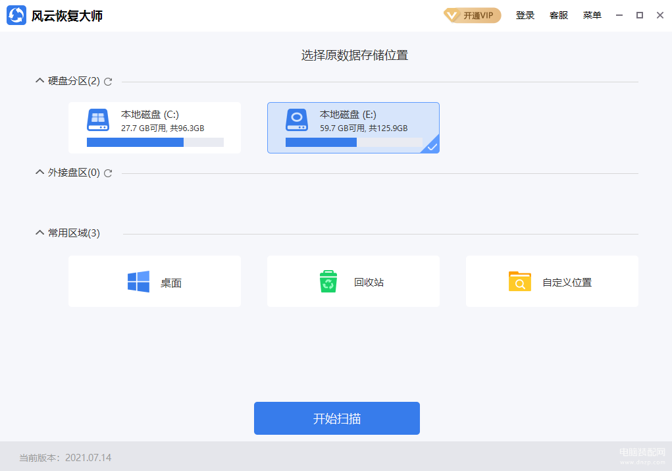Click the 本地磁盘 (E:) drive icon
This screenshot has height=471, width=672.
click(x=297, y=120)
